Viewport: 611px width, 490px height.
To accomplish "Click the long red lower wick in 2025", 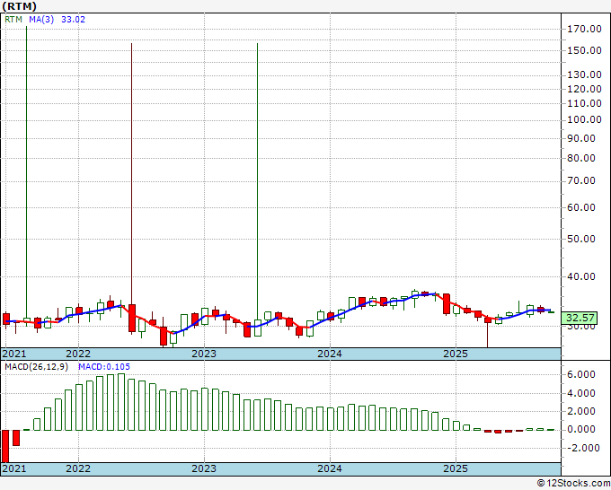I will click(488, 335).
